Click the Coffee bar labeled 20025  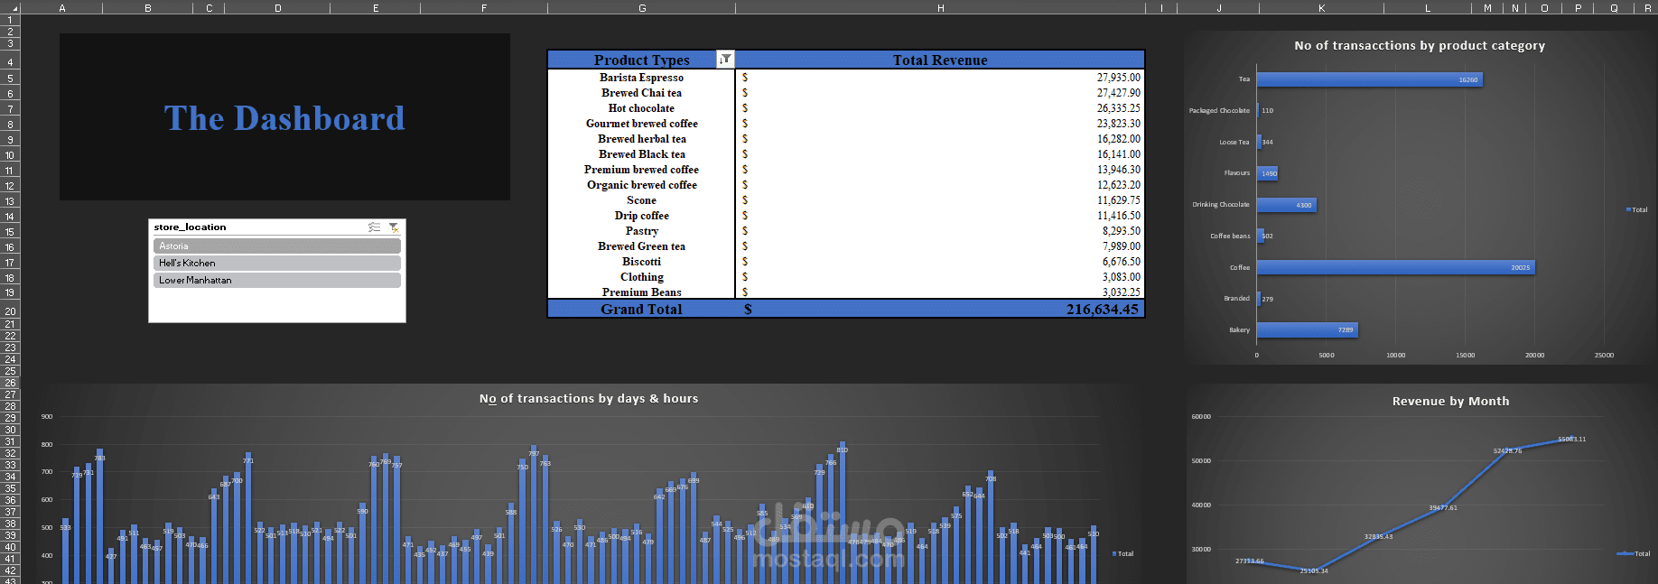click(x=1395, y=267)
